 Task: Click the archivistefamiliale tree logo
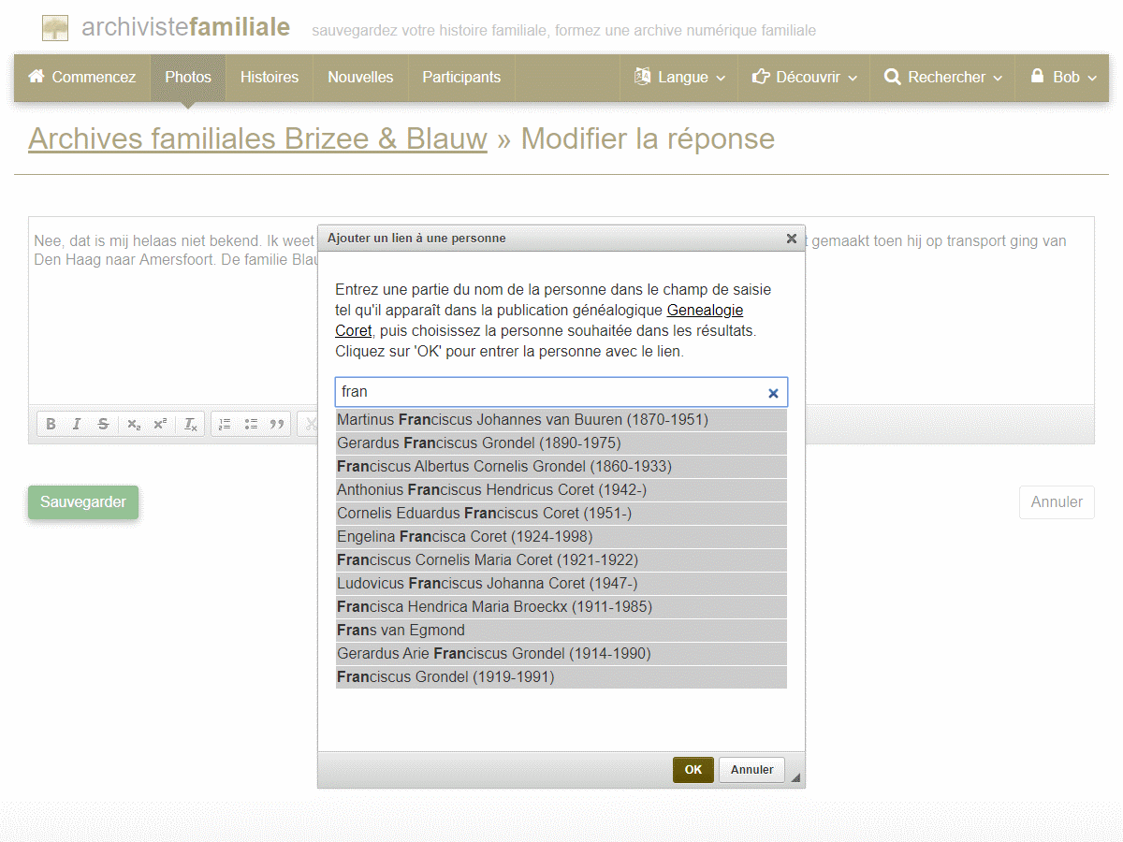(55, 28)
